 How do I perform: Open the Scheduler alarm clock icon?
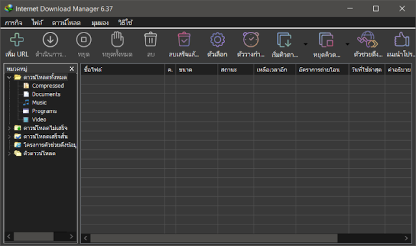tap(251, 40)
